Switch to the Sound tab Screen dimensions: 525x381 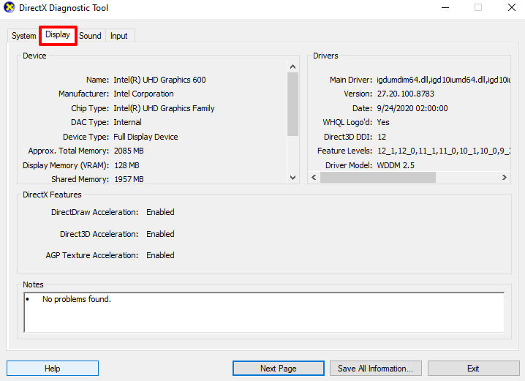[90, 36]
